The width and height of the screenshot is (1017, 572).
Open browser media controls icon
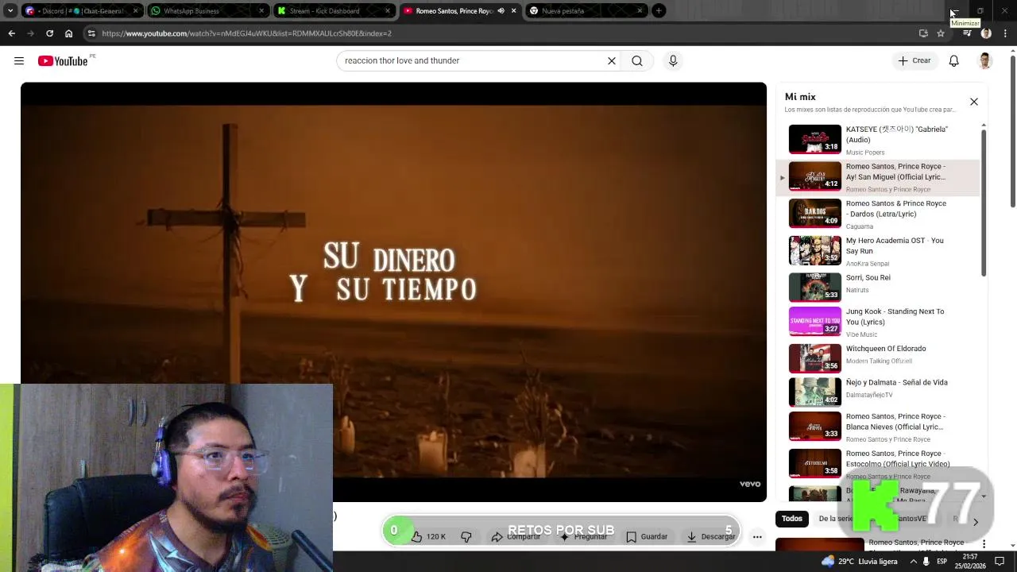pos(967,33)
